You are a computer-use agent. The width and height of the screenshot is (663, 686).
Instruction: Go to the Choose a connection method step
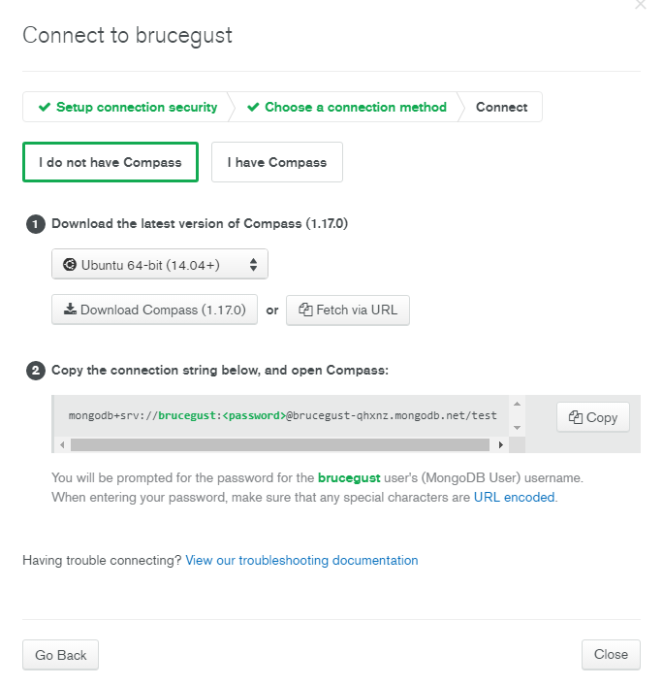pos(355,108)
